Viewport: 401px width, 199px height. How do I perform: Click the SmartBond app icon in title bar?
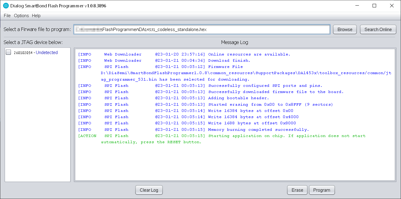[x=6, y=6]
